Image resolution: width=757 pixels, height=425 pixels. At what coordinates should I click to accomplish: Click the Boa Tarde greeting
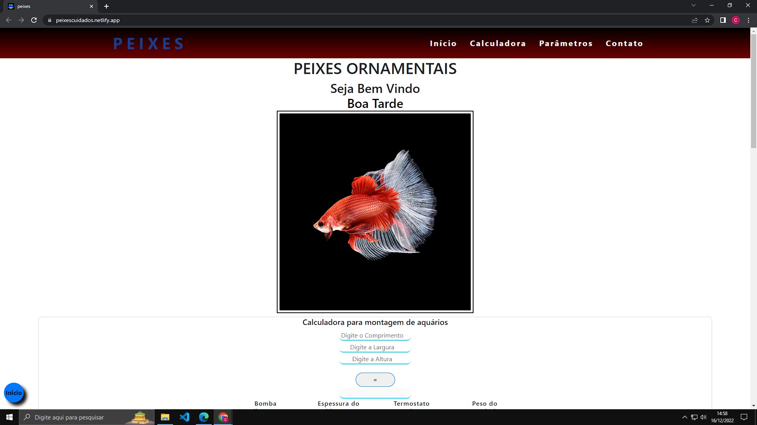[375, 104]
